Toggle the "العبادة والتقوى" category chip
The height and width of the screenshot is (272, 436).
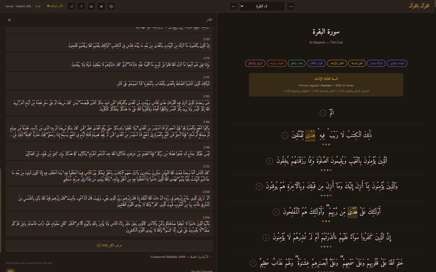click(x=397, y=63)
